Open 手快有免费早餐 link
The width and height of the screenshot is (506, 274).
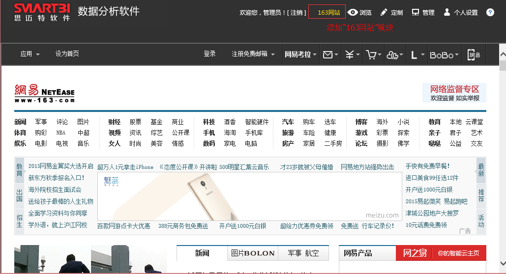click(427, 166)
